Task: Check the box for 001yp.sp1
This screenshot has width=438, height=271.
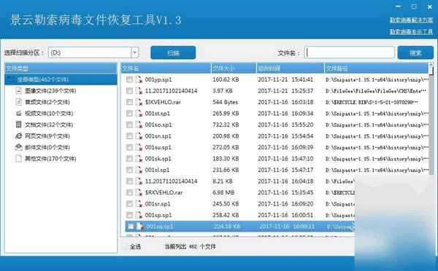Action: (x=129, y=79)
